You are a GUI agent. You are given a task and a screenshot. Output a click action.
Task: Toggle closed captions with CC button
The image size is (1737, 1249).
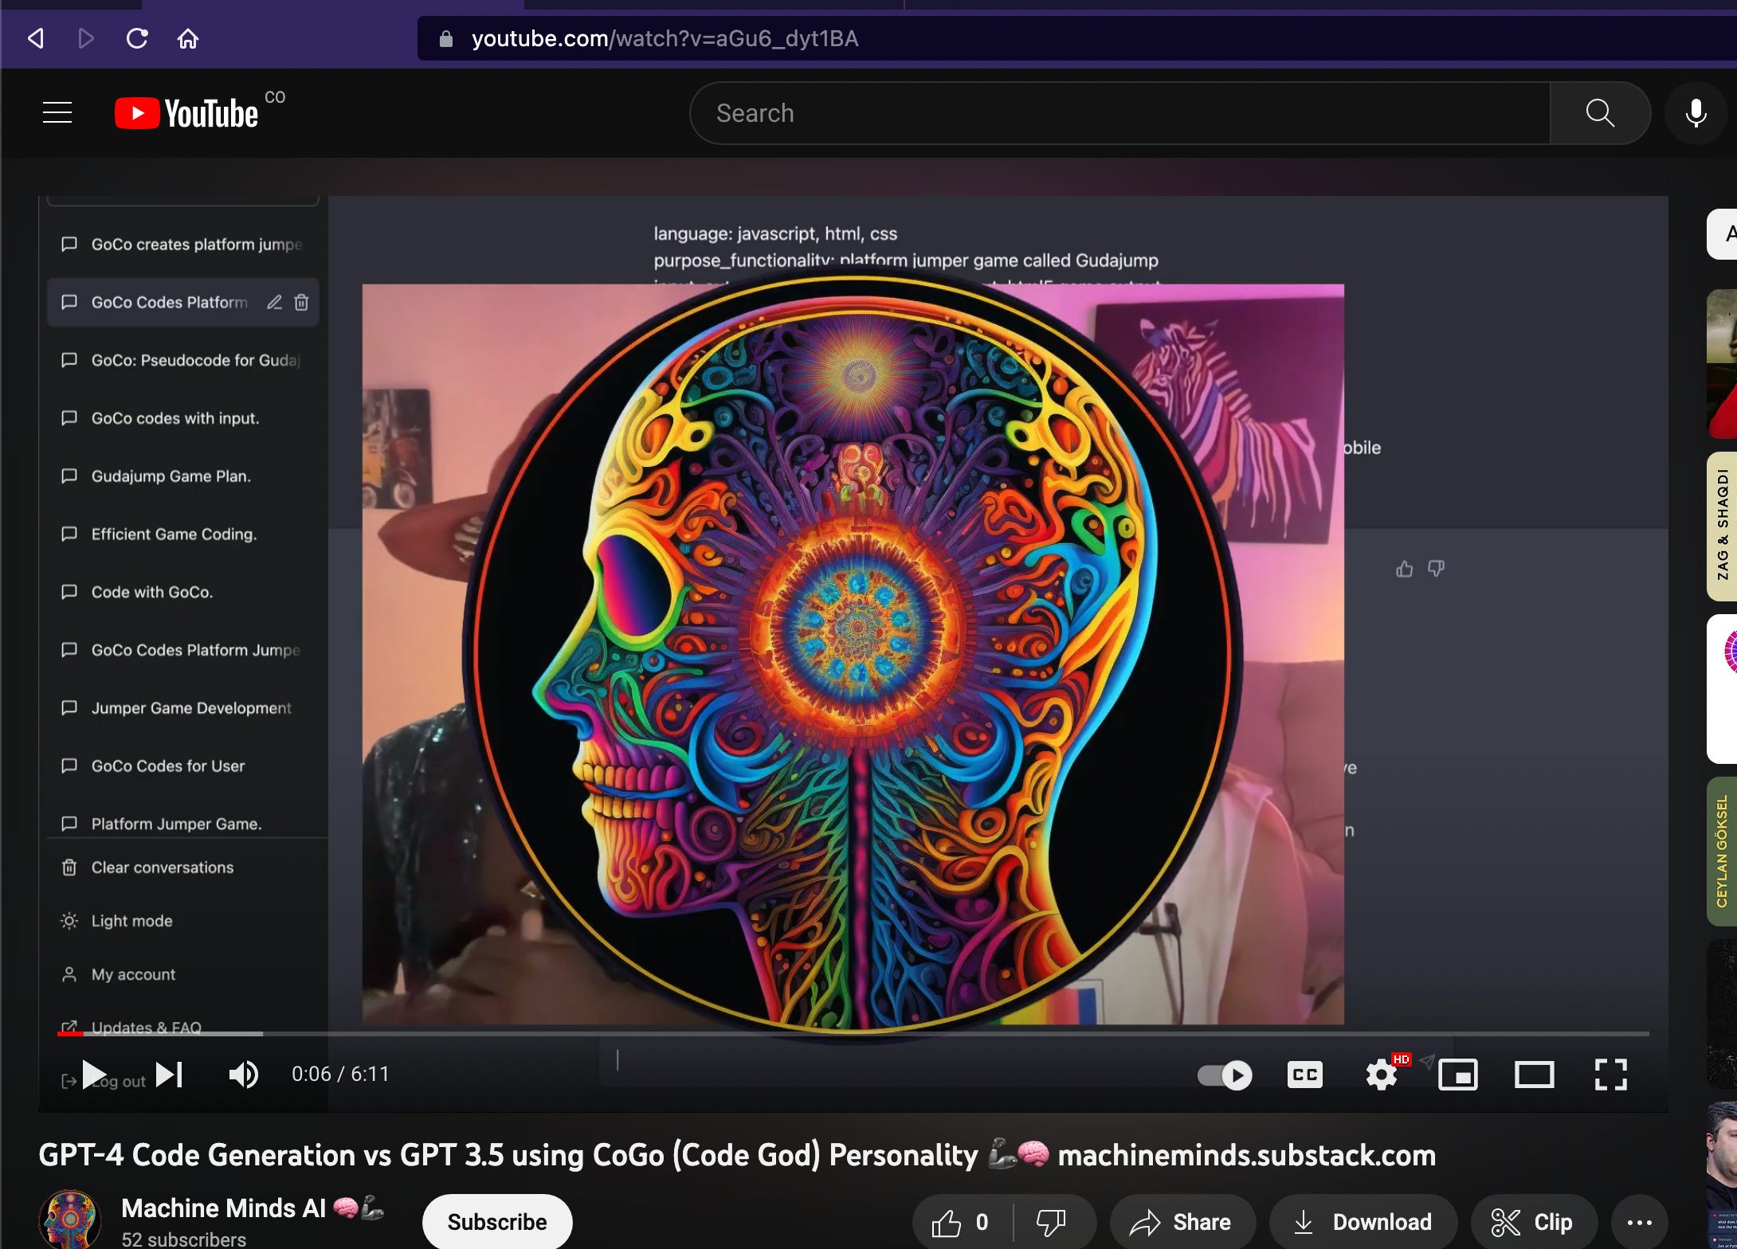tap(1304, 1075)
